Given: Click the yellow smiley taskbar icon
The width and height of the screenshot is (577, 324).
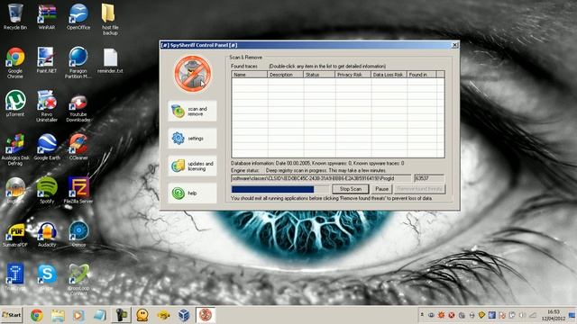Looking at the screenshot, I should [142, 315].
